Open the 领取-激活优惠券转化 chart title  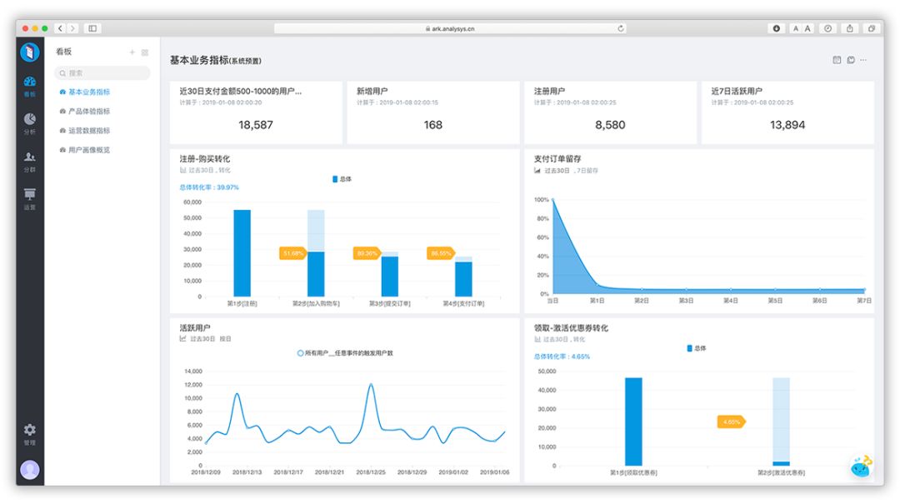point(571,327)
